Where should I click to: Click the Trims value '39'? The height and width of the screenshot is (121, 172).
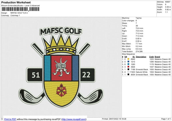137,26
